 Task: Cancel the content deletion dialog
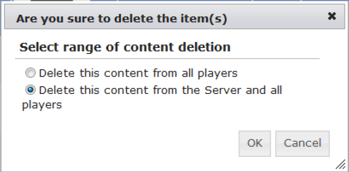click(x=302, y=144)
